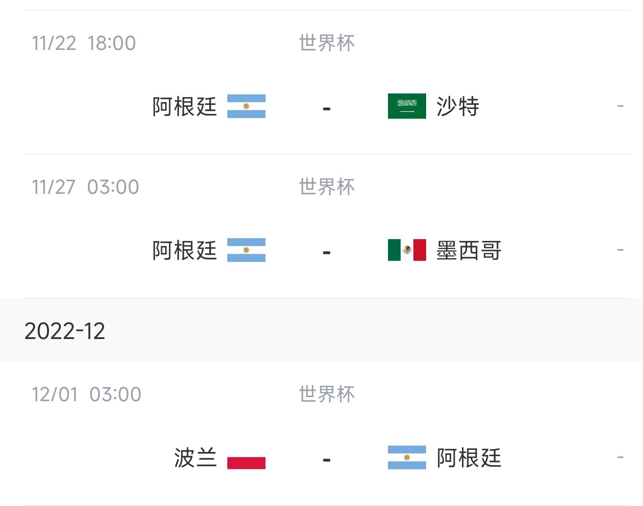
Task: Open the 波兰 team name
Action: (x=195, y=458)
